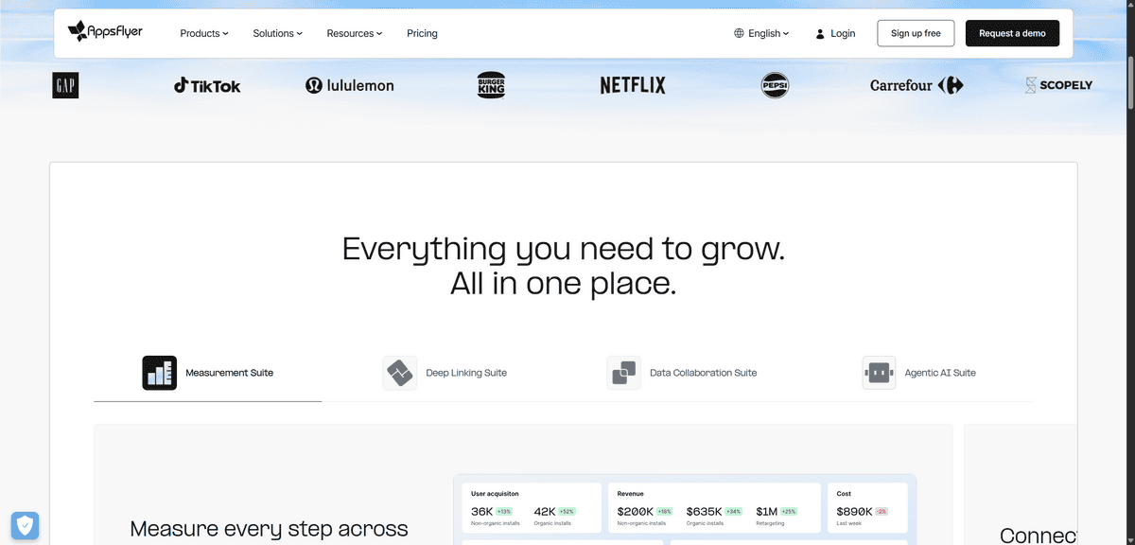Image resolution: width=1135 pixels, height=545 pixels.
Task: Click the Deep Linking Suite icon
Action: click(x=399, y=373)
